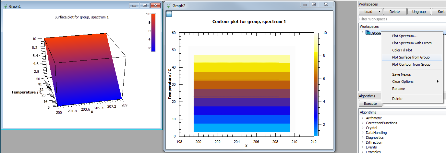Open the Load dropdown button

pos(370,12)
